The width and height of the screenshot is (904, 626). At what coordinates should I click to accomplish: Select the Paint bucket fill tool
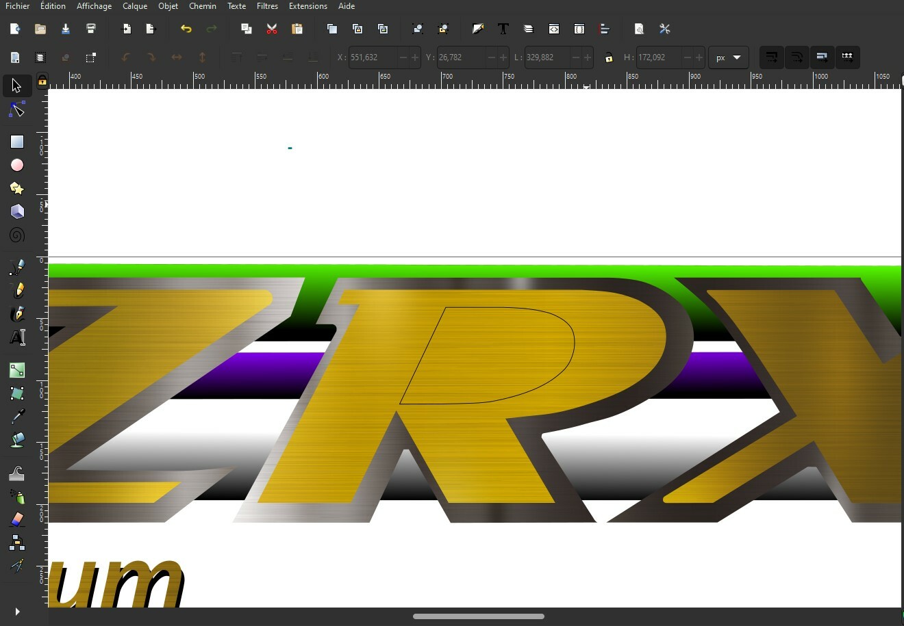[x=17, y=440]
